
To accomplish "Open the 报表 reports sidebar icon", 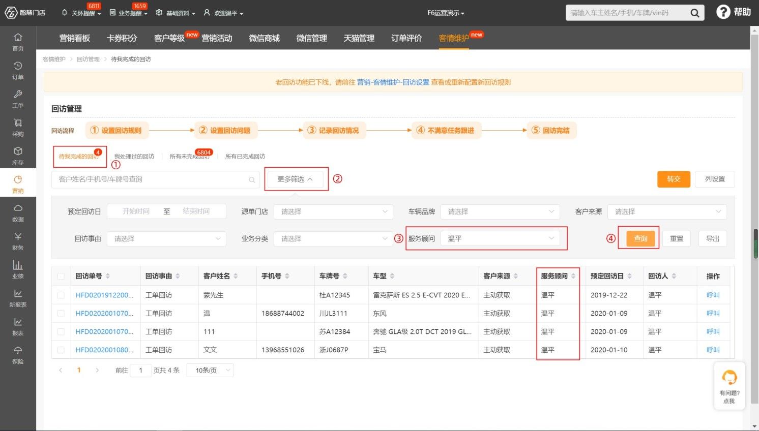I will coord(18,326).
